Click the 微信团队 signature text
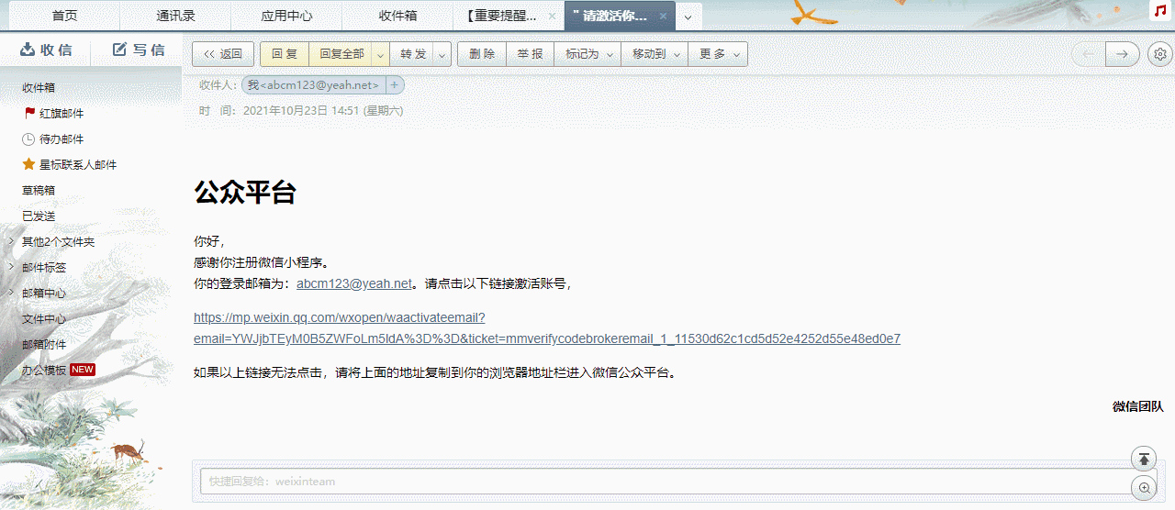1175x510 pixels. coord(1137,406)
